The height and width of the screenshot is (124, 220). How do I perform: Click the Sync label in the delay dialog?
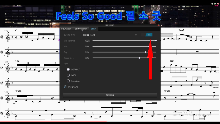click(x=66, y=64)
